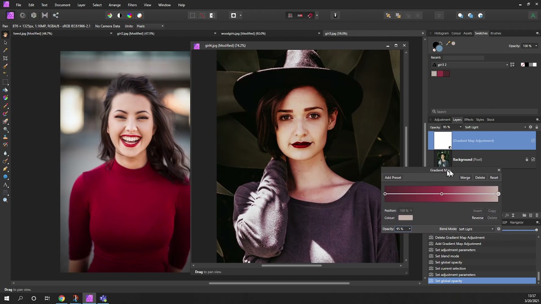Click the Merge button in Gradient Map
This screenshot has width=541, height=304.
point(465,178)
